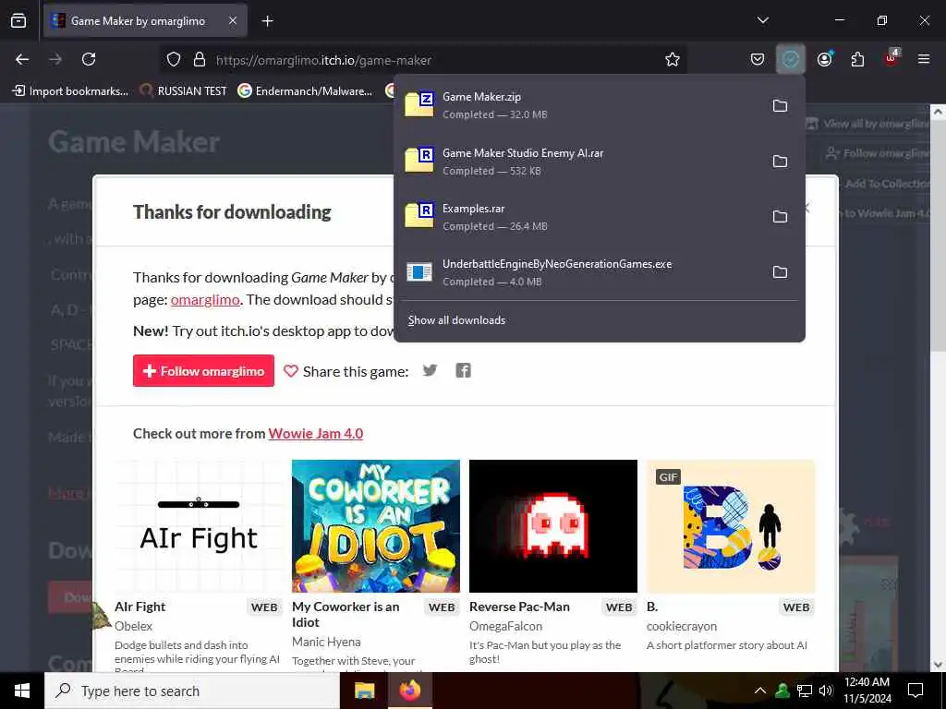Open RUSSIAN TEST bookmark
Viewport: 946px width, 709px height.
(184, 91)
